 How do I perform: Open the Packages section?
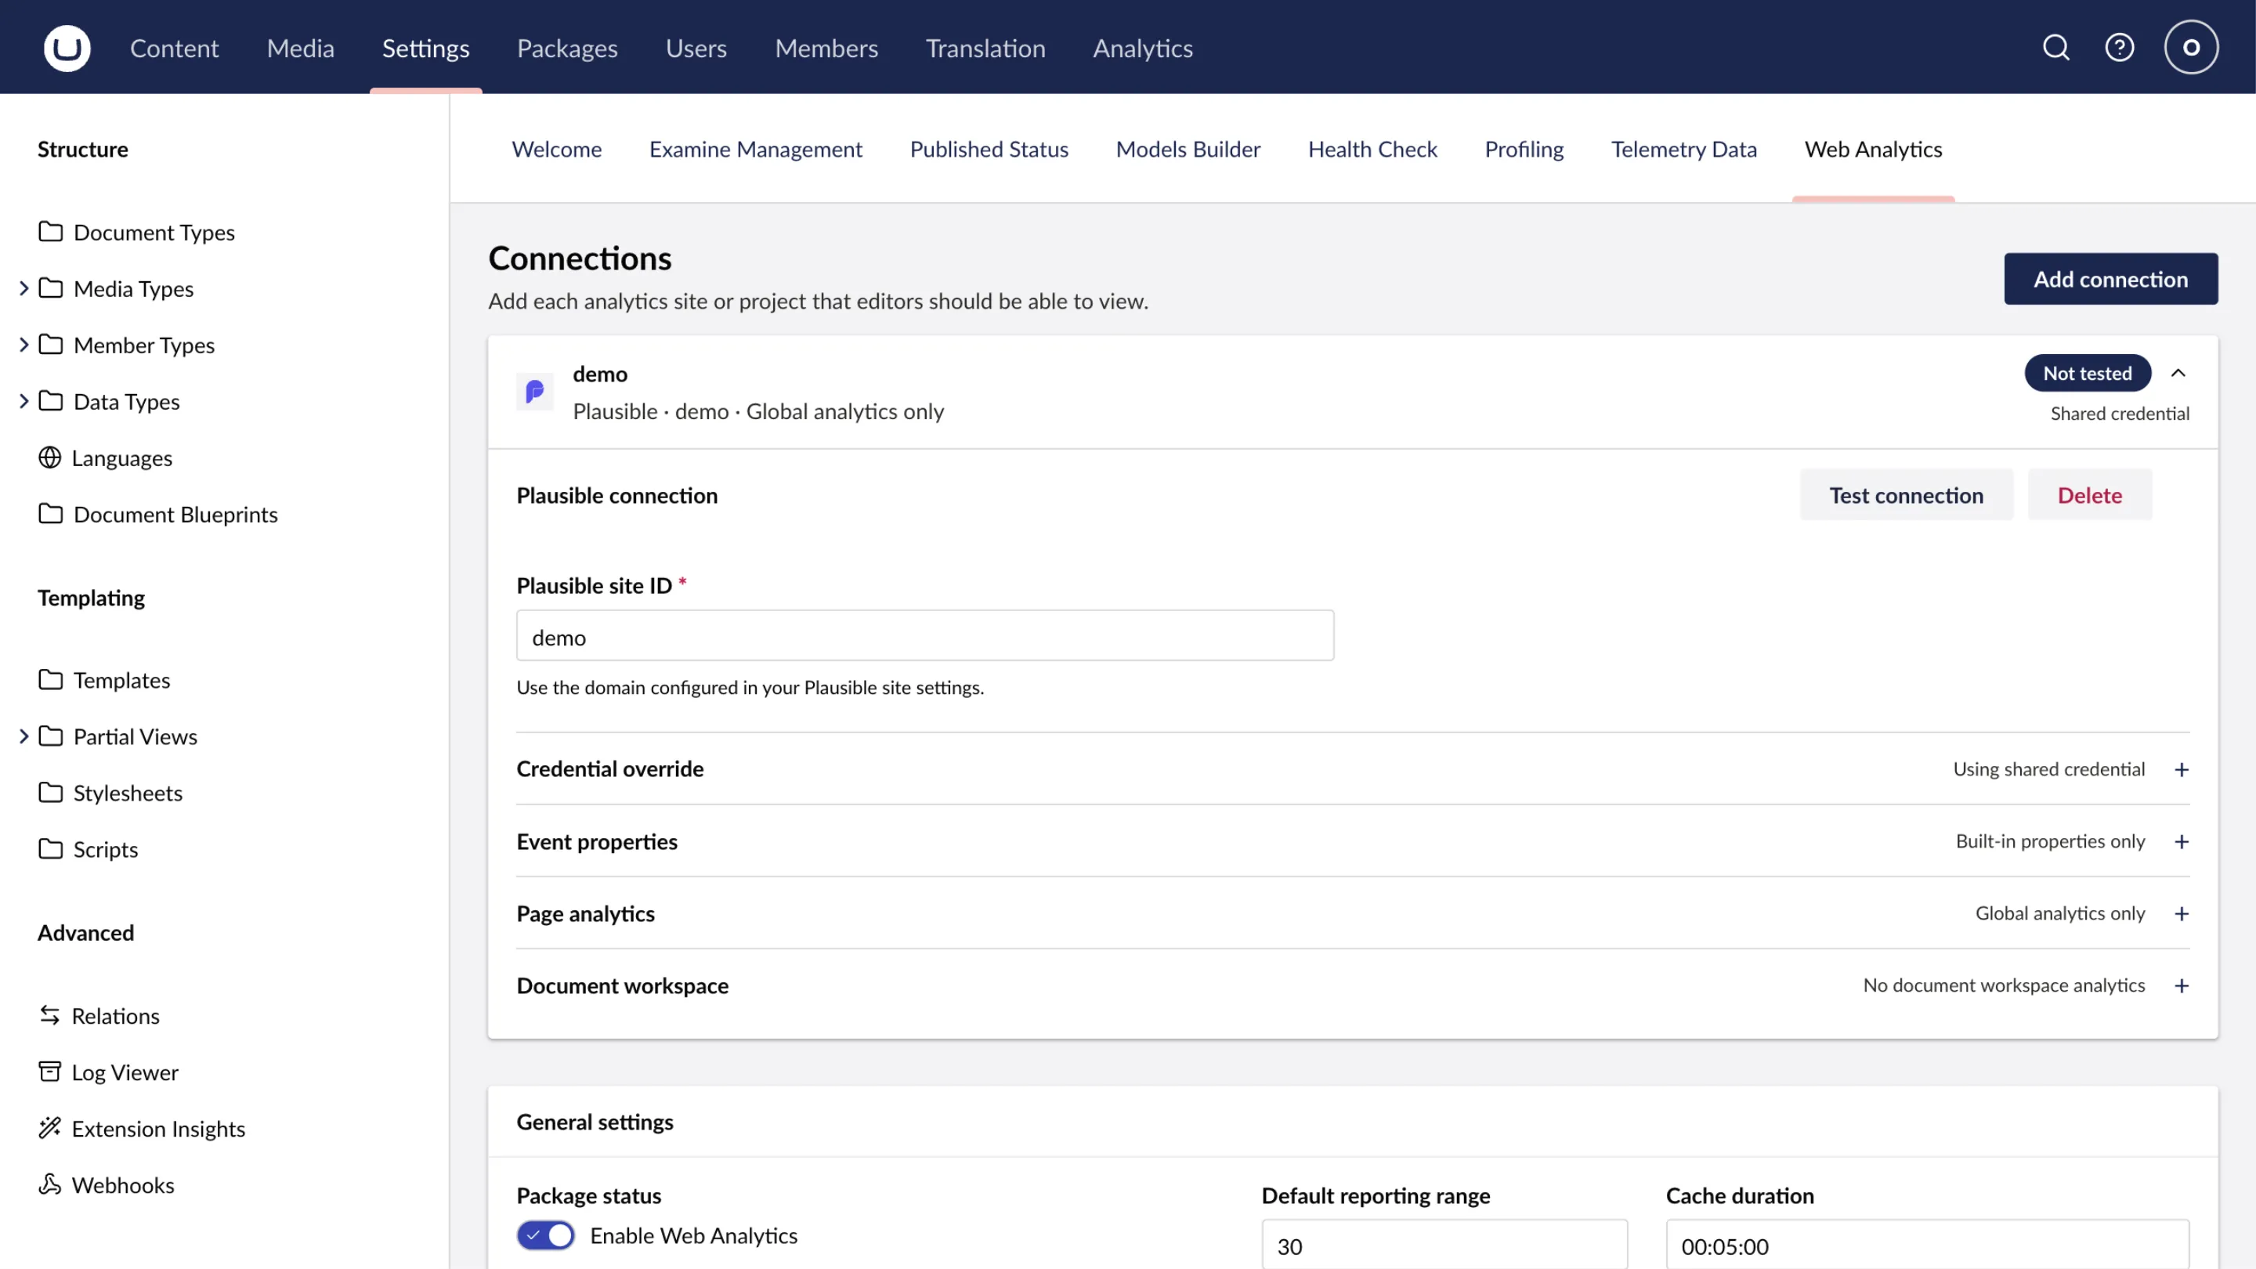pos(567,47)
